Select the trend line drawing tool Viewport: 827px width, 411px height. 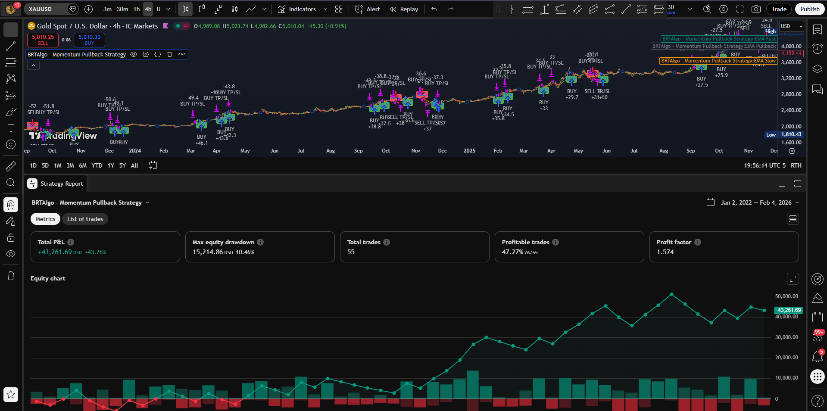pos(11,47)
